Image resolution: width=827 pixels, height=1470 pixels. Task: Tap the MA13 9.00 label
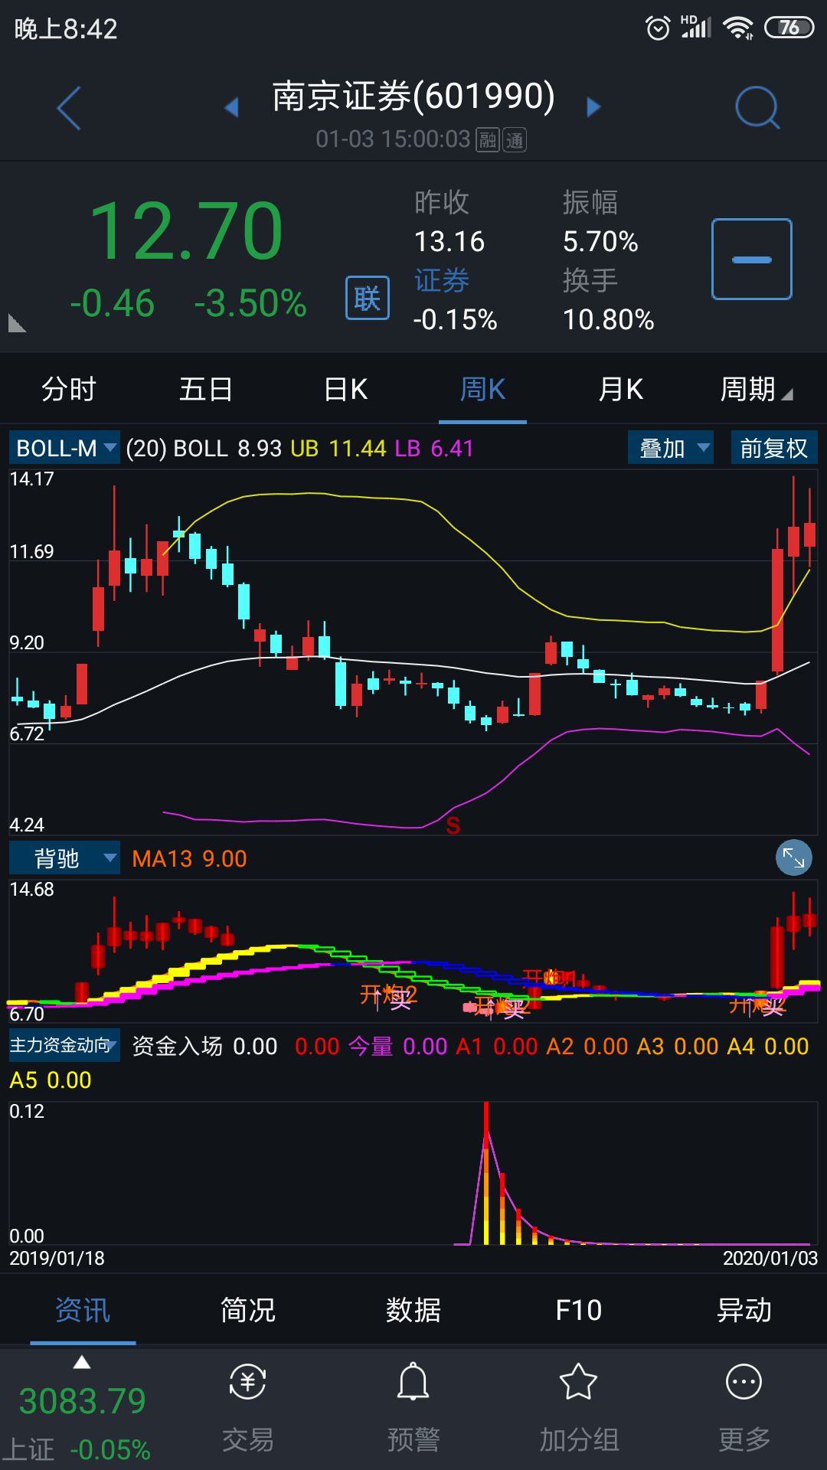coord(189,859)
